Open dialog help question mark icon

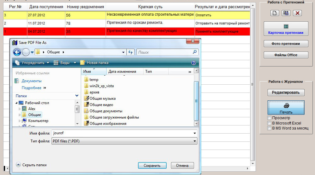pos(193,63)
